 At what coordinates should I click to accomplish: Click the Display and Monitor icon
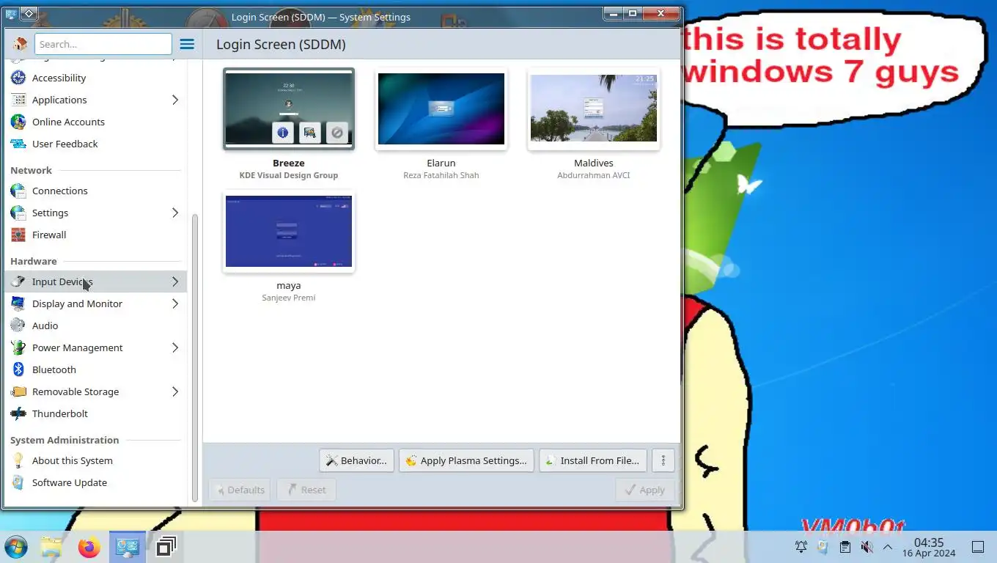pos(18,303)
